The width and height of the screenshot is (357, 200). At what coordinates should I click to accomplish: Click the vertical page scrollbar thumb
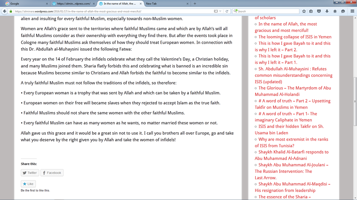click(x=355, y=101)
